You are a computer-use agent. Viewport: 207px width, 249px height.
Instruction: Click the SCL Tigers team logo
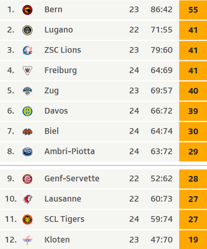click(x=27, y=219)
